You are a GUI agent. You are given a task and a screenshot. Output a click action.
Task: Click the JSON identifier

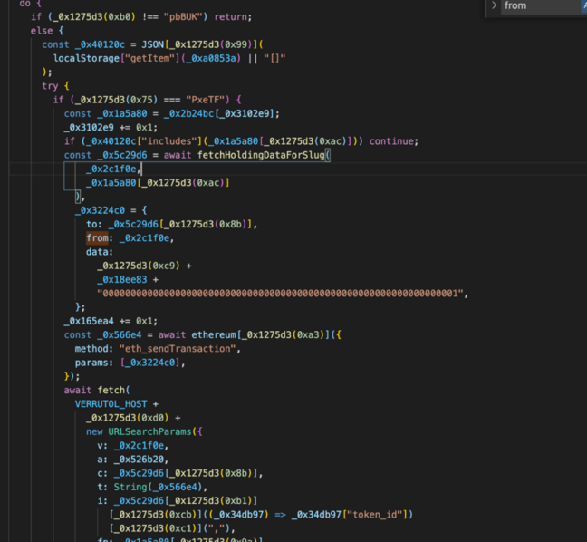coord(152,44)
